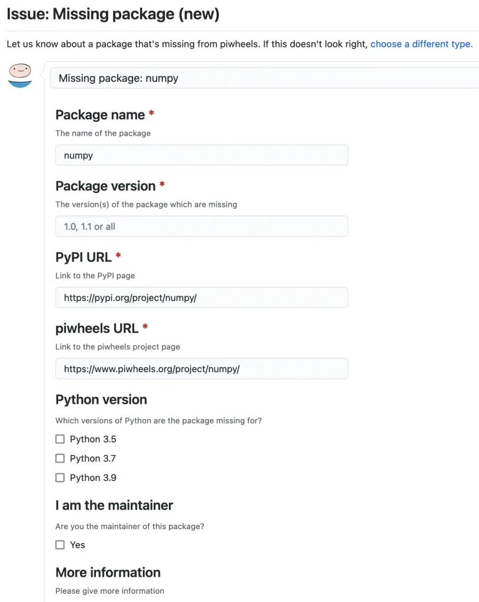This screenshot has width=479, height=602.
Task: Click the 'Issue: Missing package (new)' heading
Action: click(x=113, y=14)
